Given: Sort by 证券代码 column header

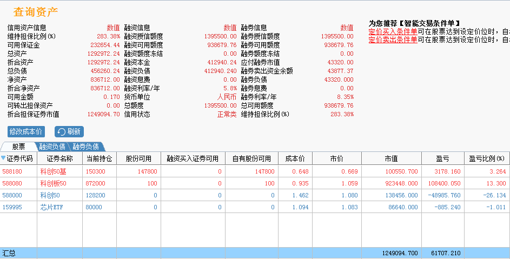Looking at the screenshot, I should (18, 158).
